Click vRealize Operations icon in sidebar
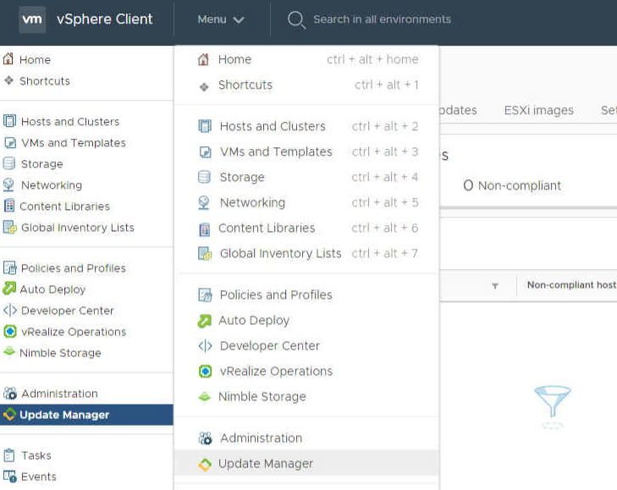 coord(10,332)
